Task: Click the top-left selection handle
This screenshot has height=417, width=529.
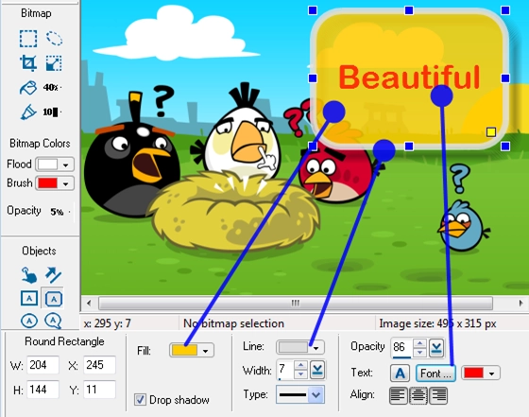Action: pos(313,10)
